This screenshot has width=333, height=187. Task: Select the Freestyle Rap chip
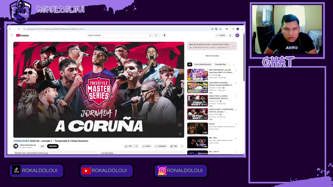(x=220, y=64)
